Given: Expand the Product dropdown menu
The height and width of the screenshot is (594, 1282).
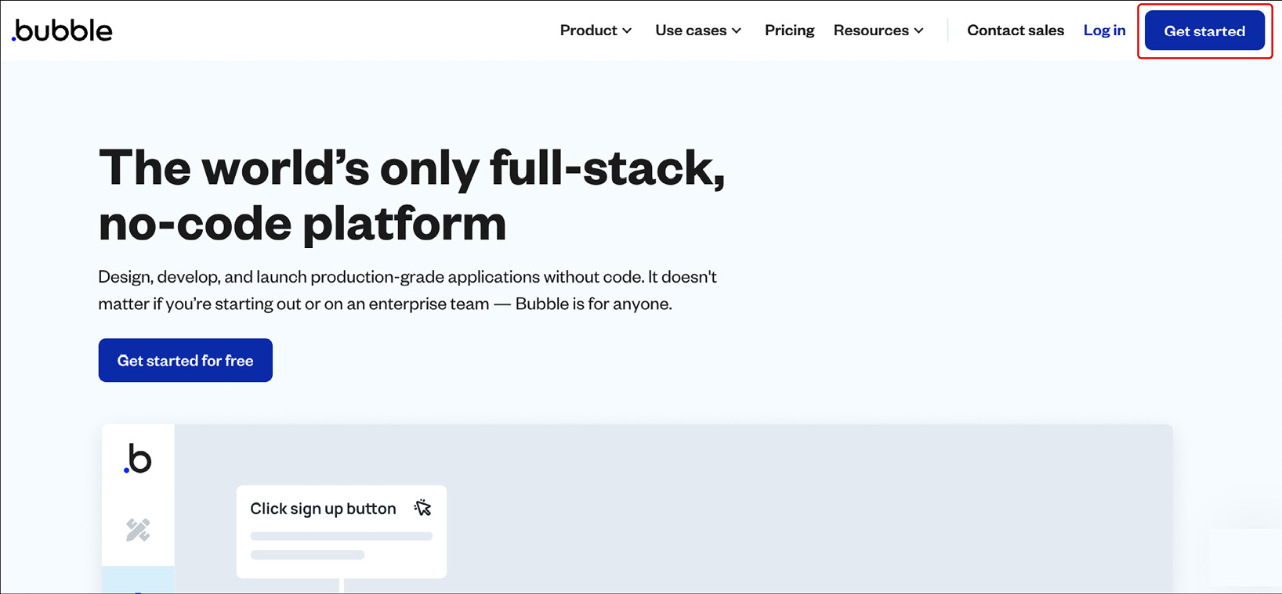Looking at the screenshot, I should coord(596,31).
